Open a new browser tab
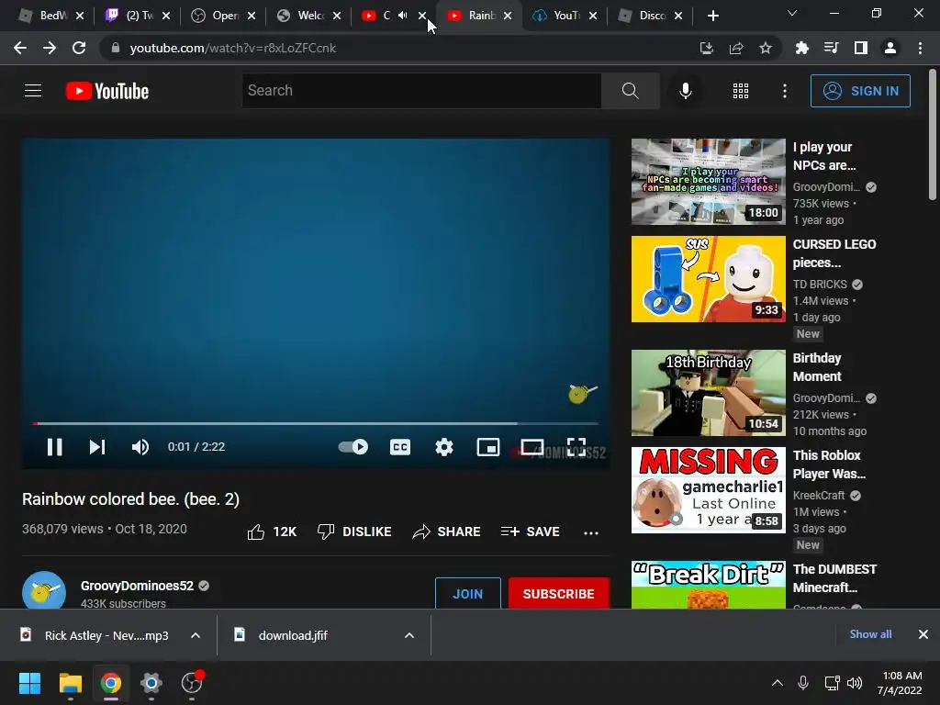 tap(712, 16)
